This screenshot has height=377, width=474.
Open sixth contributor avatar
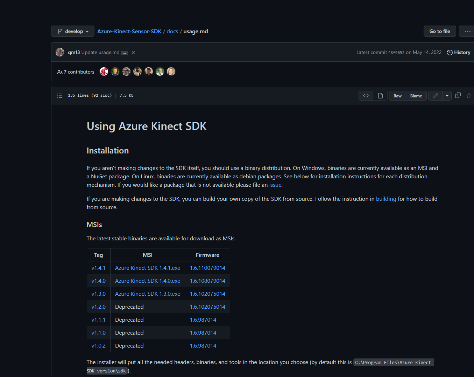(x=160, y=71)
